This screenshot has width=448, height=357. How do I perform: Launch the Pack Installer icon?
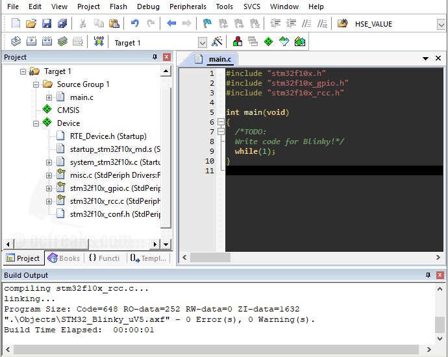299,42
